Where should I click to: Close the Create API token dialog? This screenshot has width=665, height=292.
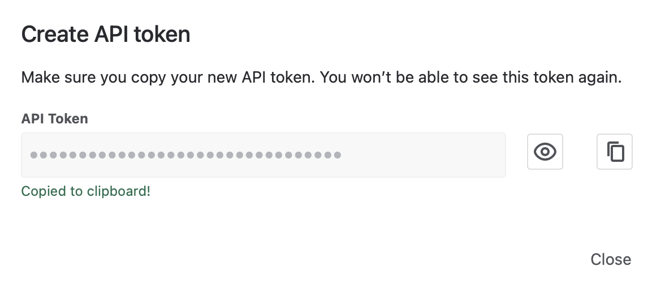[x=611, y=259]
